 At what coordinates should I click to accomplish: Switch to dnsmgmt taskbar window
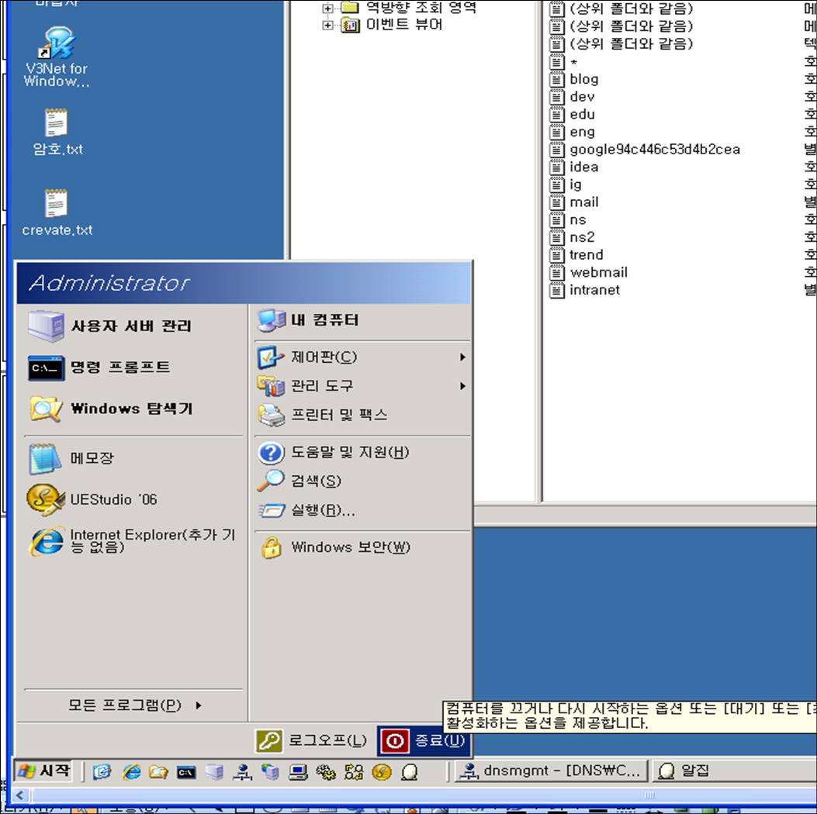(551, 771)
